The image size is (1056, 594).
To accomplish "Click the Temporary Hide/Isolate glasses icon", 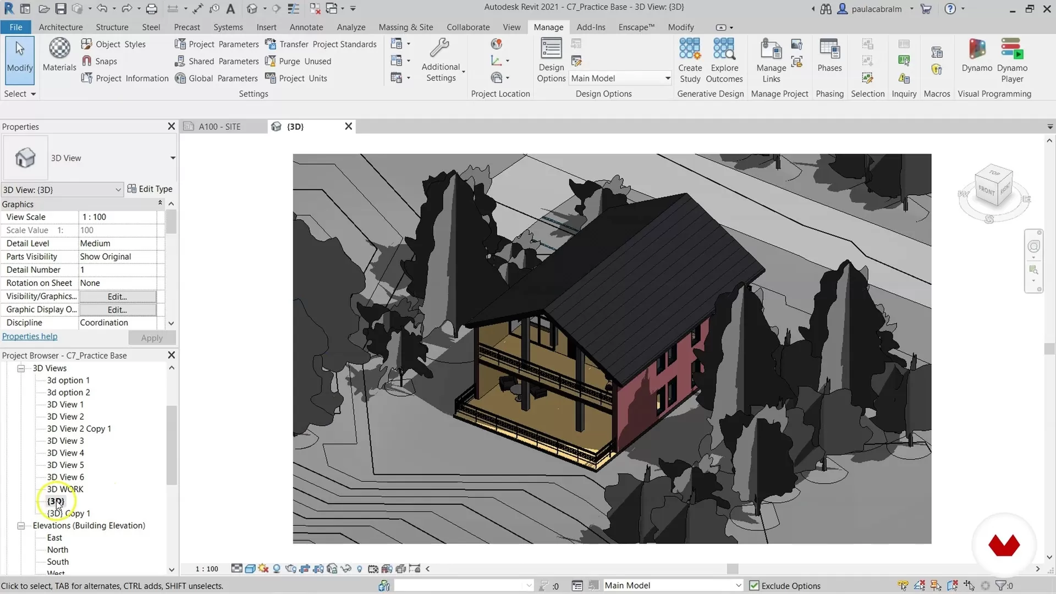I will click(346, 569).
